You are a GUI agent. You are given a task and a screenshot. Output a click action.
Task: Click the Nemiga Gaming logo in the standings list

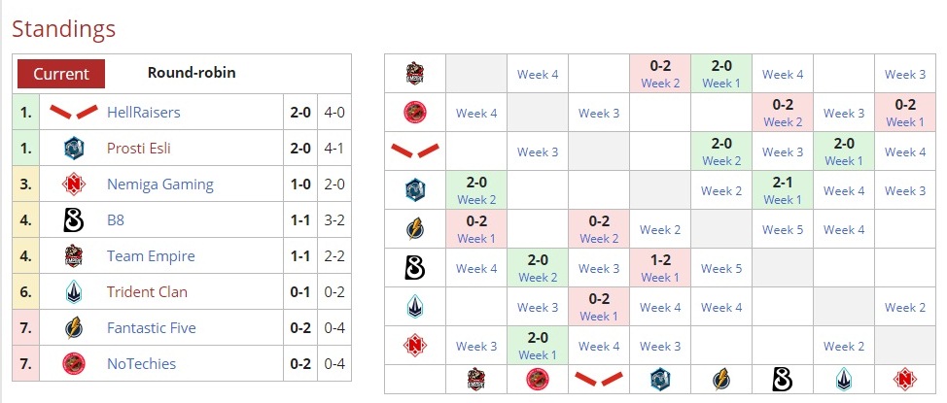(x=75, y=185)
